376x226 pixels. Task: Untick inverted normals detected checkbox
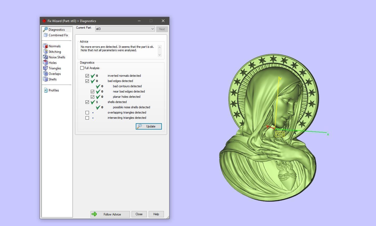87,76
